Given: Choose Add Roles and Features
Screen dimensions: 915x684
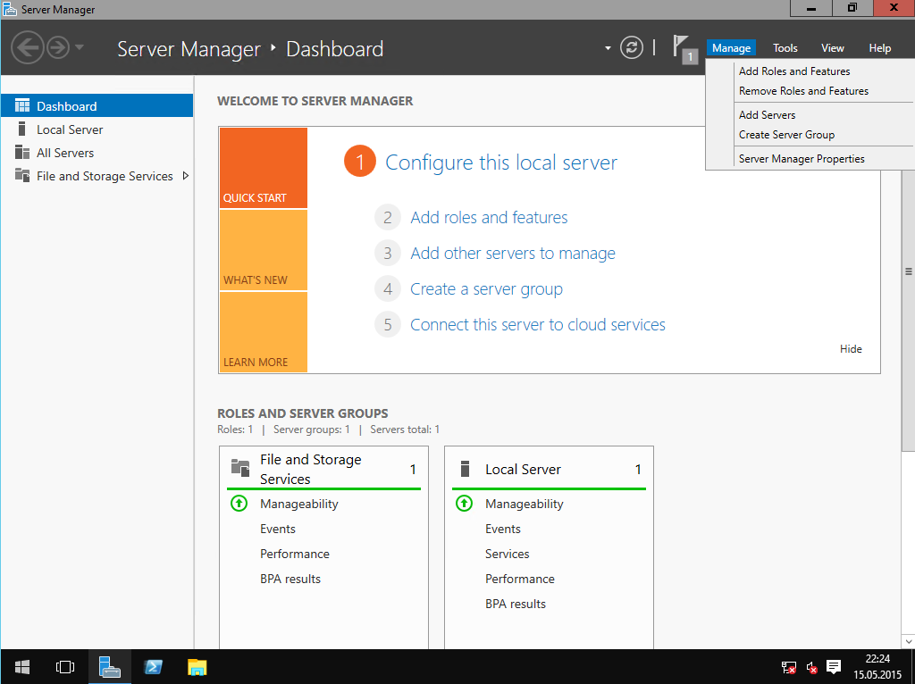Looking at the screenshot, I should pyautogui.click(x=794, y=71).
